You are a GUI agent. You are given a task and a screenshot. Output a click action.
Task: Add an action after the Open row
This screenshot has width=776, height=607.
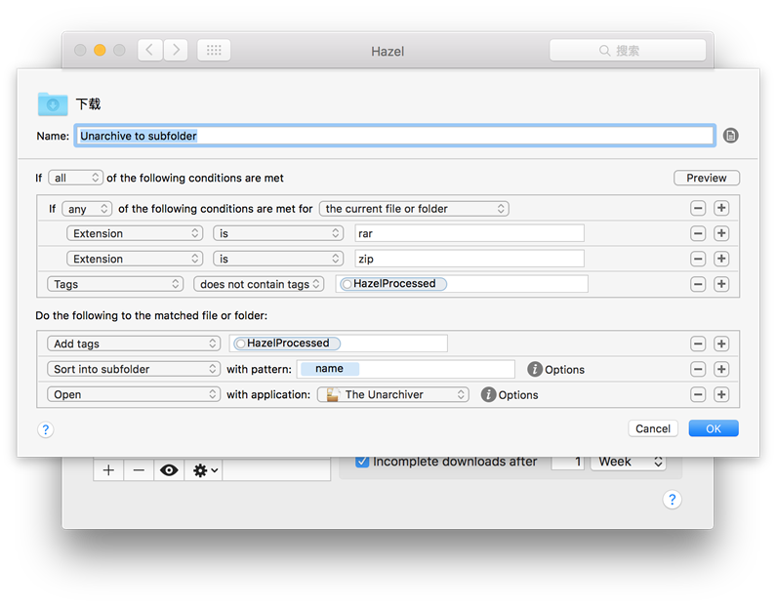[721, 394]
